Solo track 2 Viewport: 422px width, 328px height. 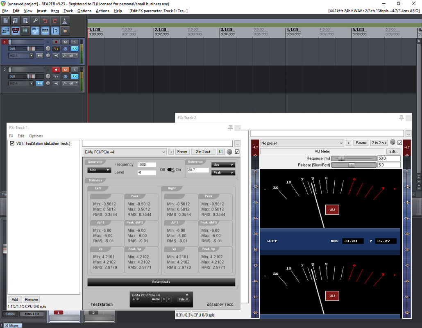pos(75,70)
